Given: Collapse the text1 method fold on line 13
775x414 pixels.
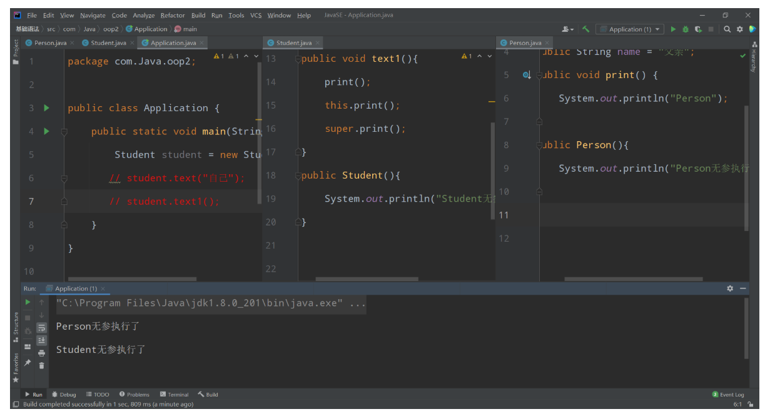Looking at the screenshot, I should (298, 59).
